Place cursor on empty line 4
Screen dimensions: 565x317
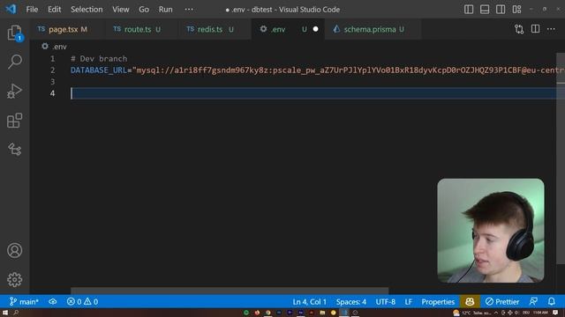click(x=313, y=93)
